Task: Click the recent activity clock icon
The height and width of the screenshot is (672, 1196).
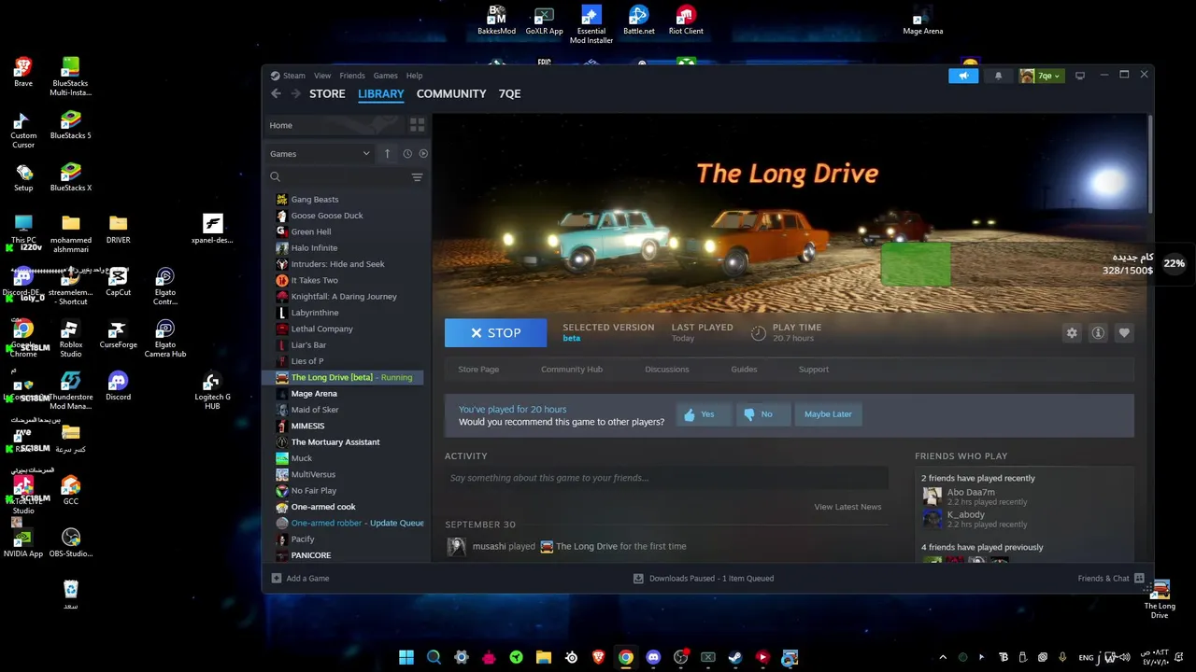Action: click(x=407, y=154)
